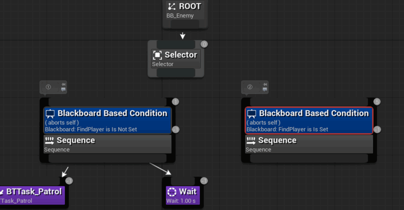Click the left Blackboard Based Condition blackboard icon

50,114
